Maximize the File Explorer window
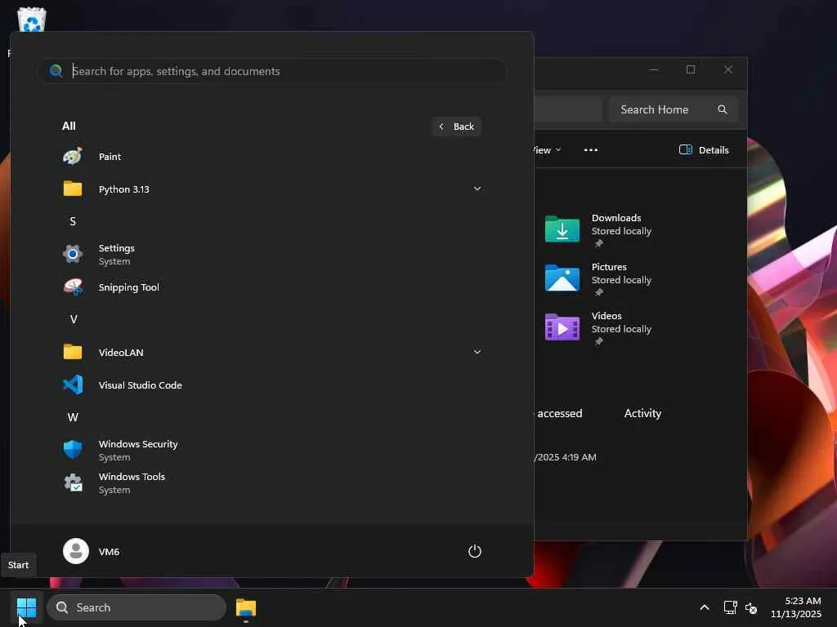Viewport: 837px width, 627px height. coord(691,69)
